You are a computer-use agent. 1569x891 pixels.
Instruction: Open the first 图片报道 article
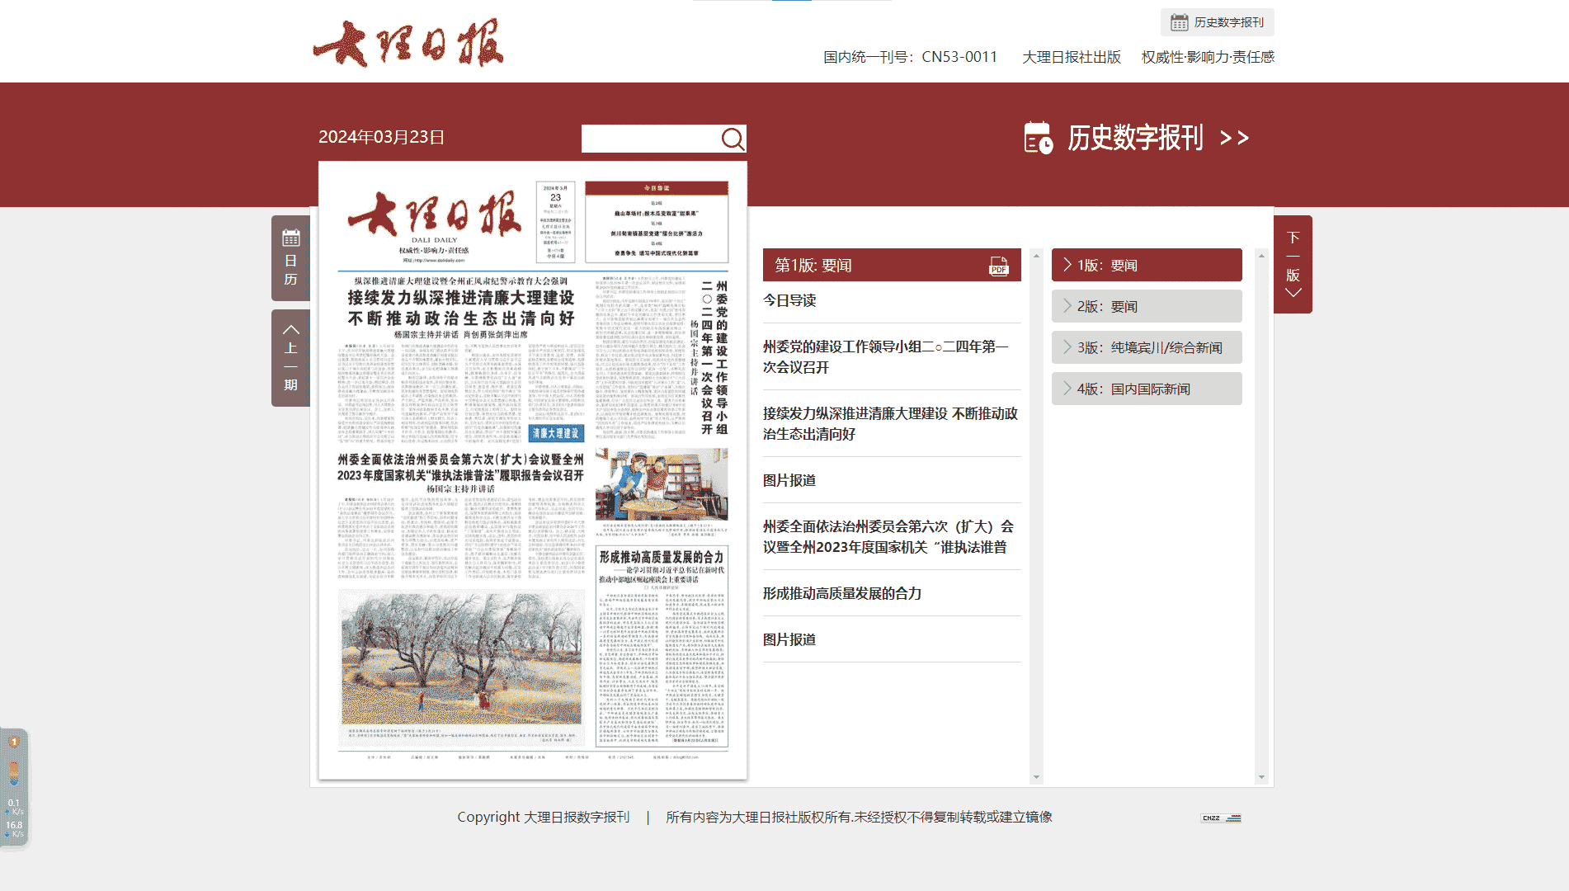[x=789, y=480]
